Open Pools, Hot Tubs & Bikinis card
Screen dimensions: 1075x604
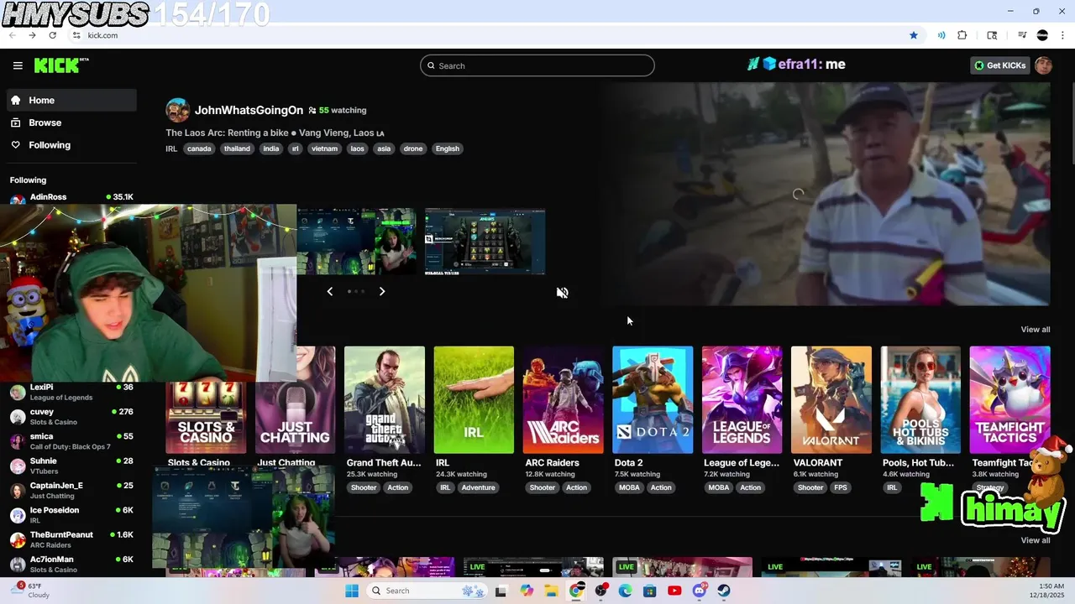tap(920, 400)
